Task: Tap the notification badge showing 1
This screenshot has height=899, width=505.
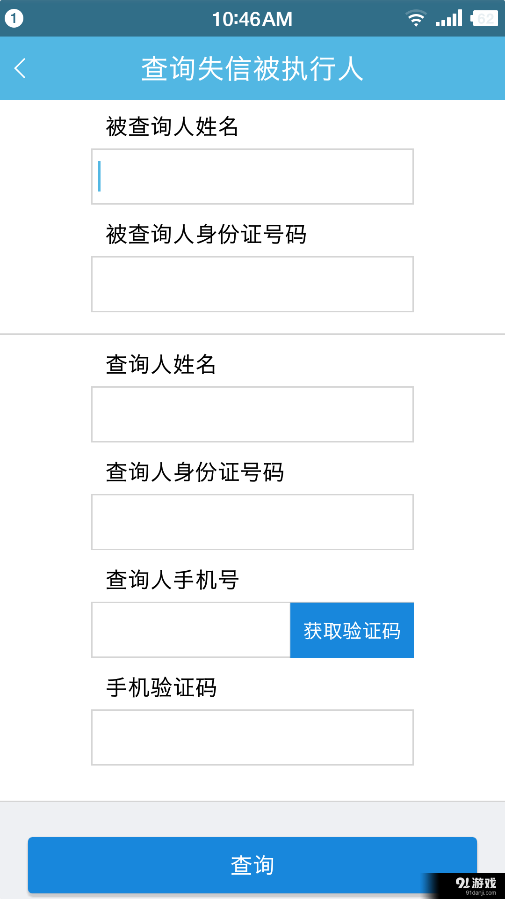Action: point(14,18)
